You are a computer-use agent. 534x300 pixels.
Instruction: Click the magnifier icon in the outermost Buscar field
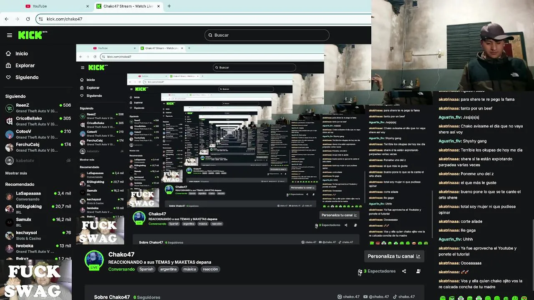click(210, 35)
